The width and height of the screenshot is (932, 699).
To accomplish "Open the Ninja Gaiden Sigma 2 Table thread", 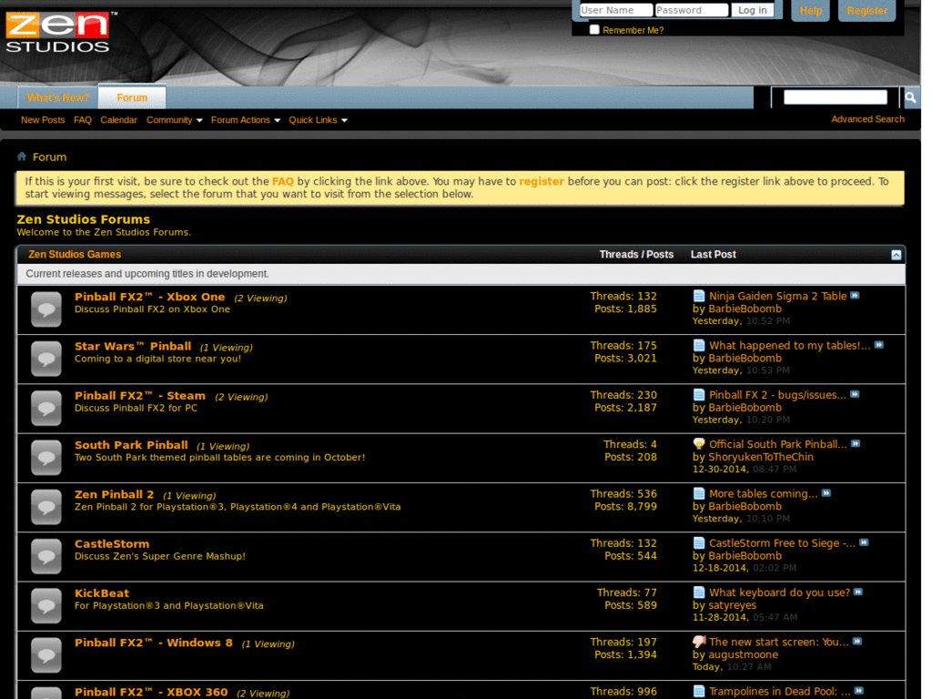I will click(x=777, y=296).
